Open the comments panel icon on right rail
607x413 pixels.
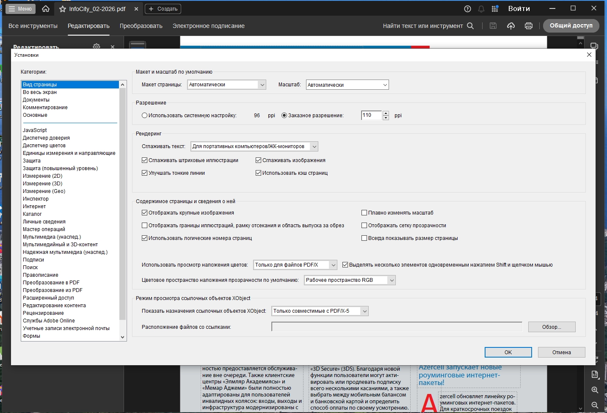coord(594,46)
